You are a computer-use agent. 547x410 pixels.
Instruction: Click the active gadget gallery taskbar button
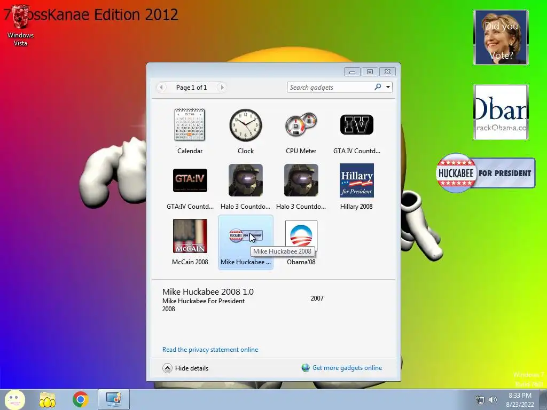click(114, 399)
